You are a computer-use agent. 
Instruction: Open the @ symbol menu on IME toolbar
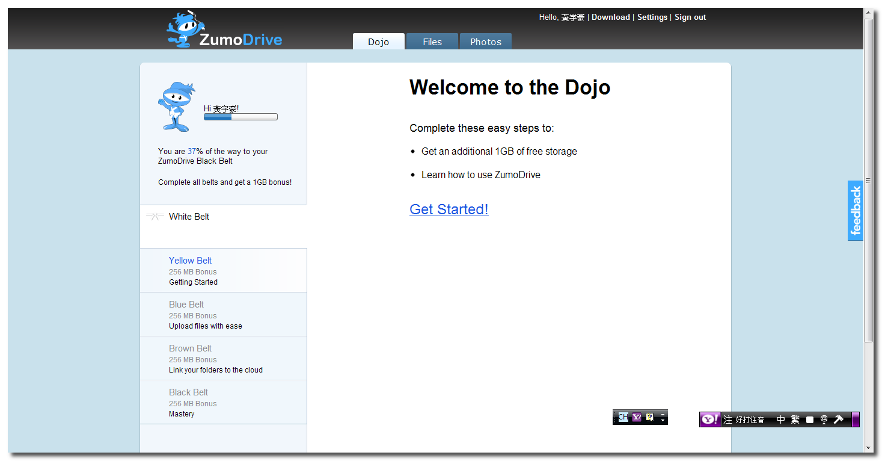pos(824,419)
